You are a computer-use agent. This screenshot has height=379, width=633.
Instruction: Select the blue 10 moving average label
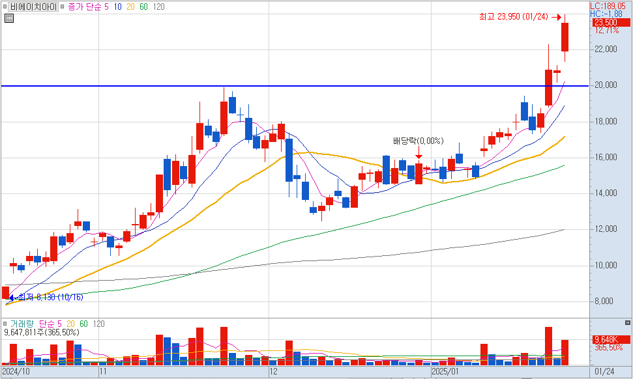coord(118,7)
